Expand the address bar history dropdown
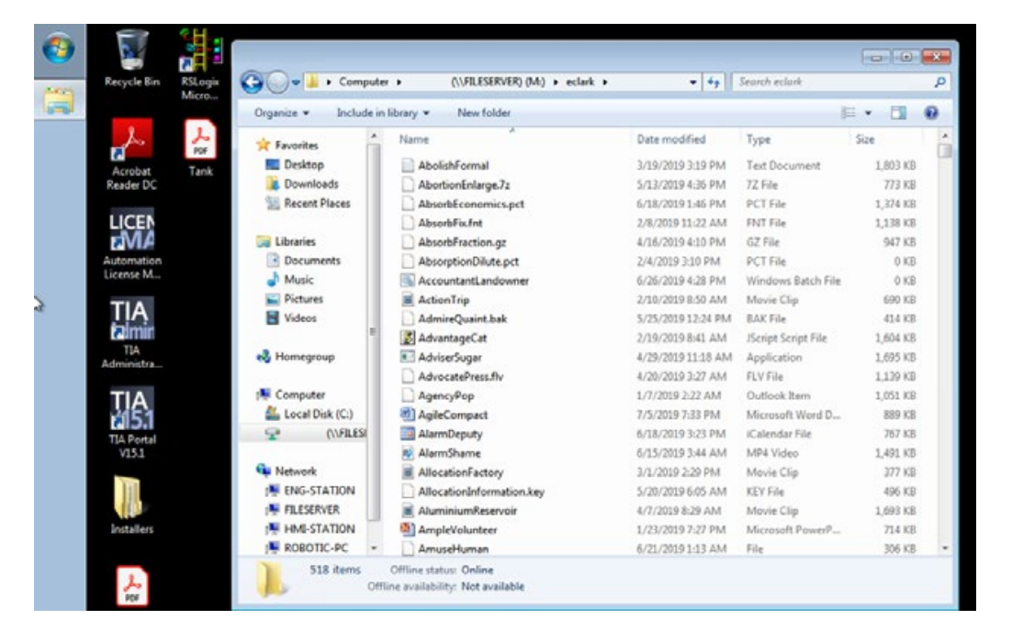This screenshot has height=631, width=1012. tap(692, 82)
